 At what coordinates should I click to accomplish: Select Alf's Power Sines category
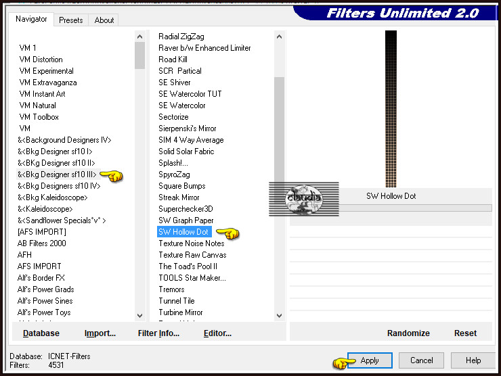(45, 301)
